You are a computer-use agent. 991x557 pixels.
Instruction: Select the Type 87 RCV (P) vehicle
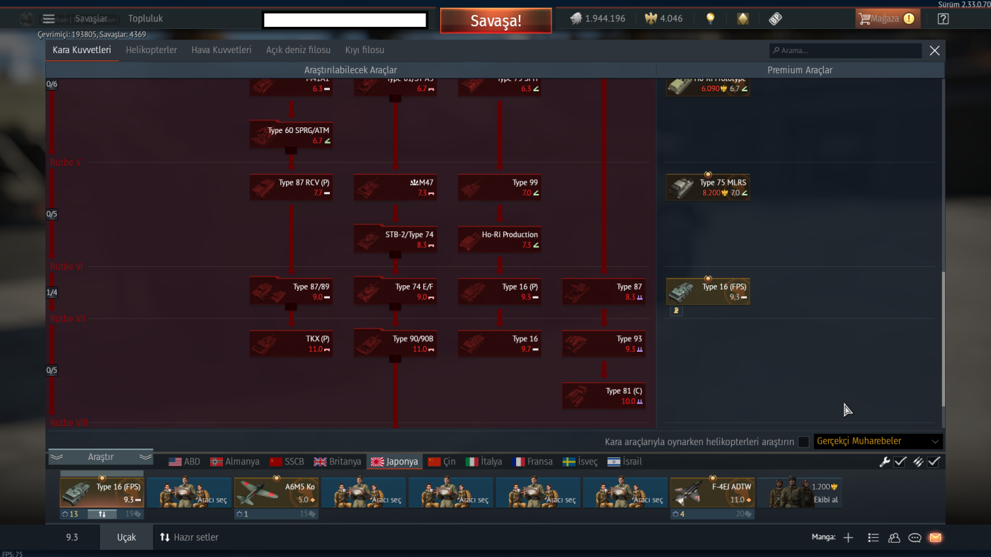coord(291,188)
